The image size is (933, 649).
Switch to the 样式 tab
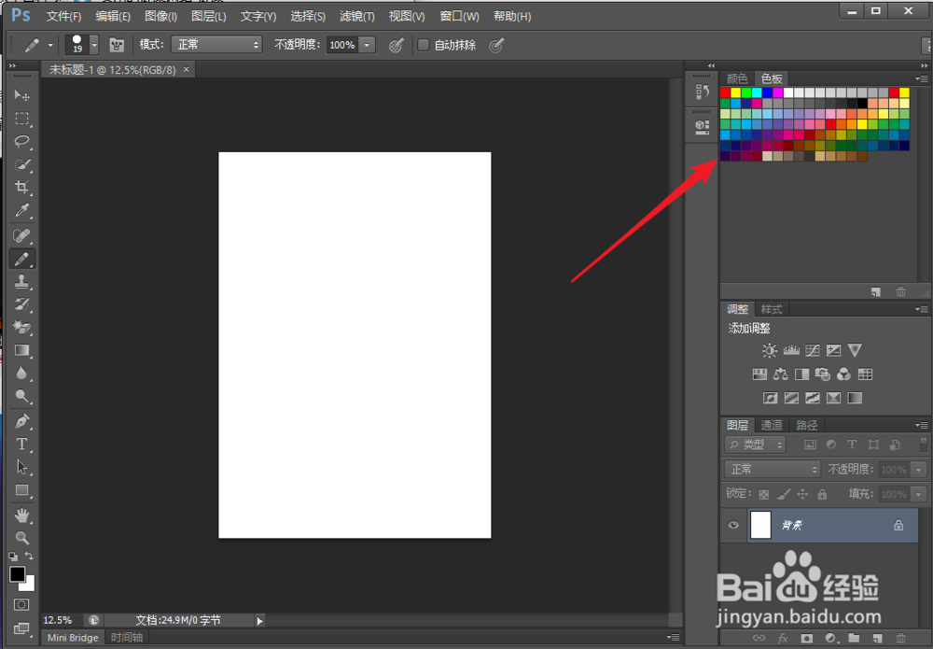(x=772, y=310)
